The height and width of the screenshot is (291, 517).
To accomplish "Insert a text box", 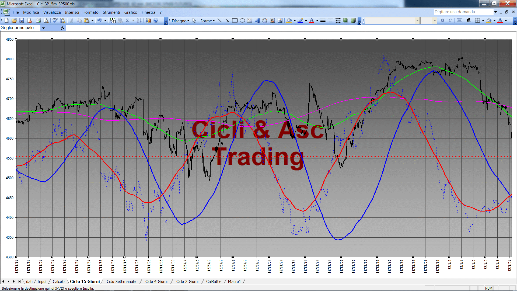I will [x=250, y=20].
